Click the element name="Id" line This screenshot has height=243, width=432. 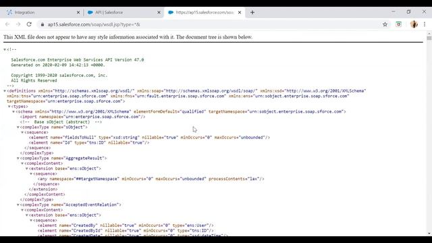click(89, 142)
